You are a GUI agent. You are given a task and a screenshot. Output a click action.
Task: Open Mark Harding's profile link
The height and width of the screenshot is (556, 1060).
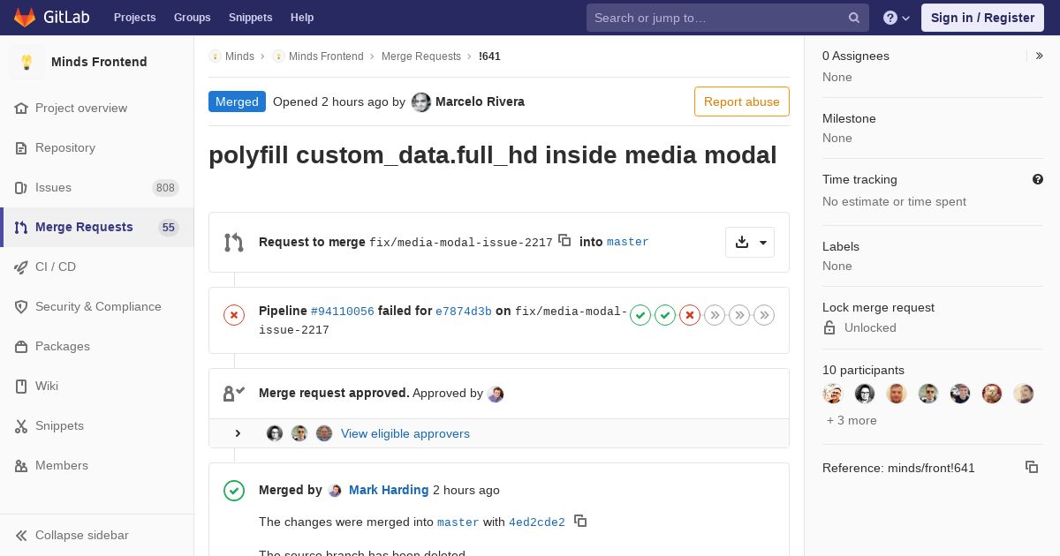[389, 490]
